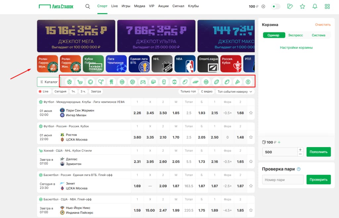Select the esports gamepad icon

143,82
